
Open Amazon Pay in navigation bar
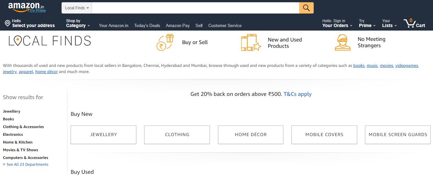(178, 25)
